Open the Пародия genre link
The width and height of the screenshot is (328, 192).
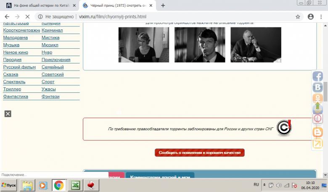[x=12, y=60]
